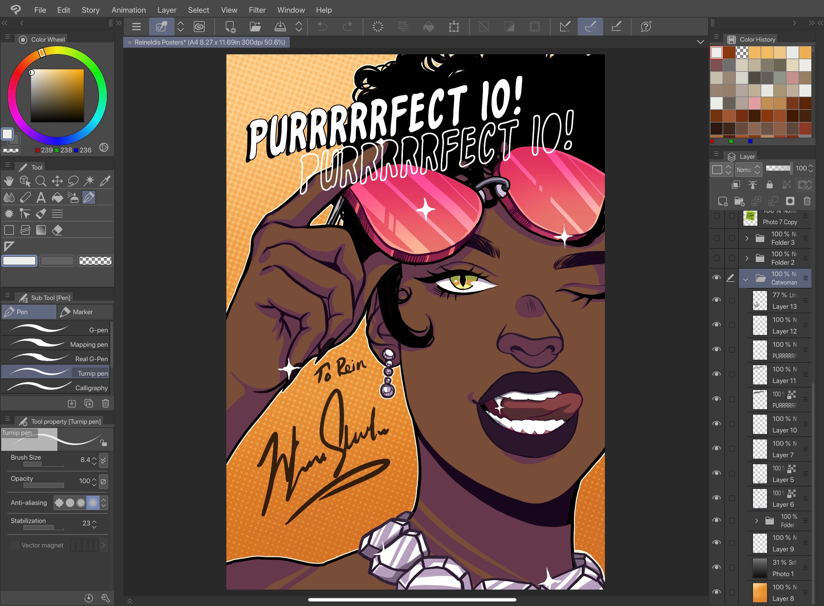824x606 pixels.
Task: Select the Hand move tool
Action: [9, 181]
